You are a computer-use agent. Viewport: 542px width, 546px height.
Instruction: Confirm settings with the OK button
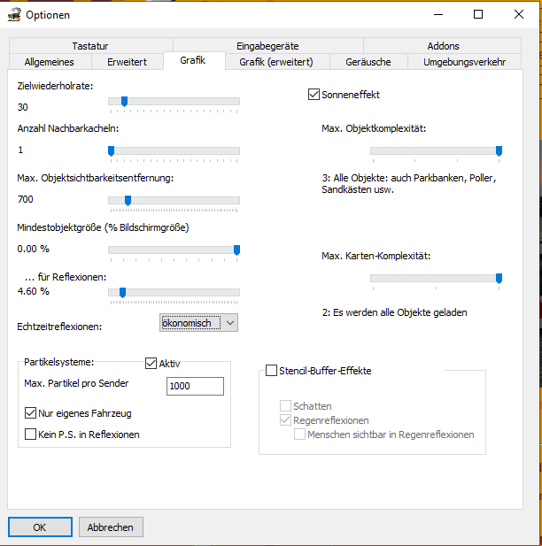40,527
